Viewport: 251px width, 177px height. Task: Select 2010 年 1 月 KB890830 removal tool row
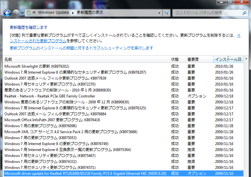pos(123,90)
